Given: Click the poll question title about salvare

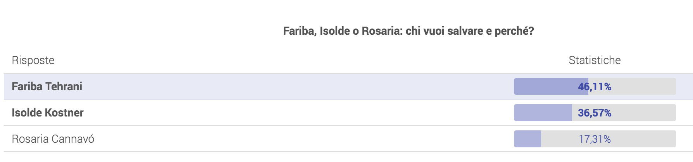Looking at the screenshot, I should (x=409, y=31).
